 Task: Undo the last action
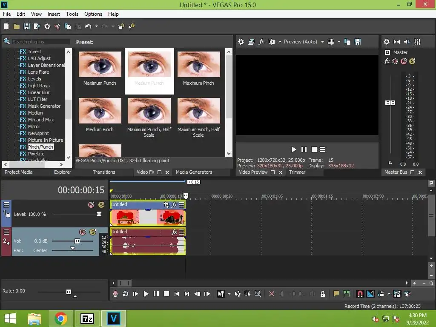pyautogui.click(x=88, y=26)
